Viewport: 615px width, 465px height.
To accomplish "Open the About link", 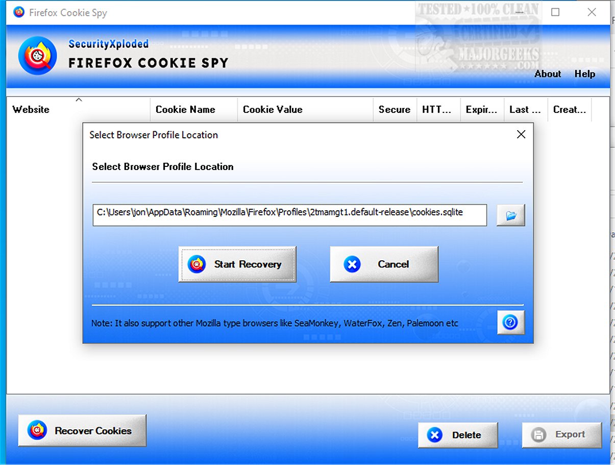I will point(548,74).
